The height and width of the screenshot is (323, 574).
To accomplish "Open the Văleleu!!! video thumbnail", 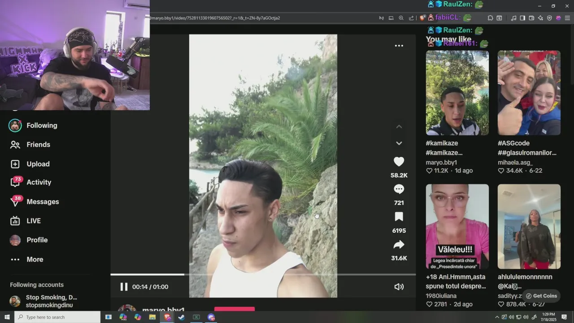I will point(457,227).
